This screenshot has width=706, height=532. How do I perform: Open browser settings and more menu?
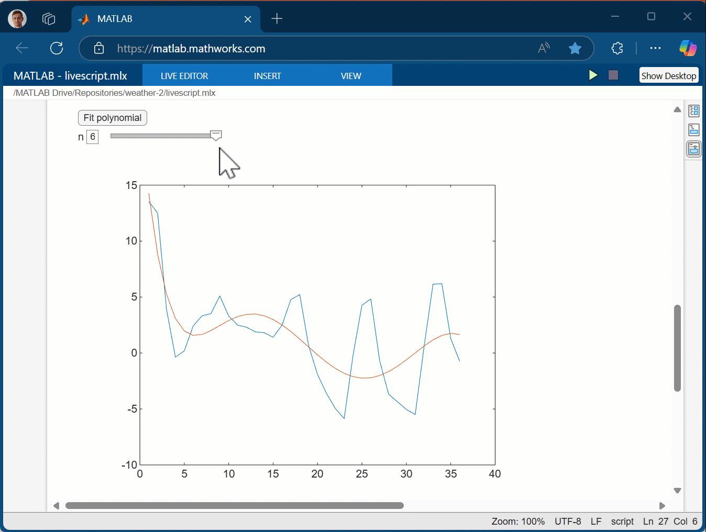tap(655, 49)
